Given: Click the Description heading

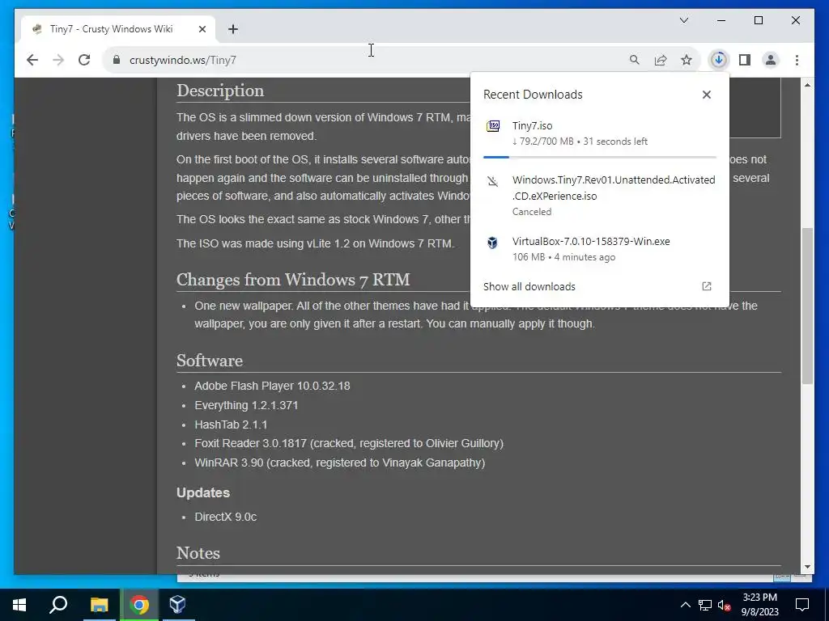Looking at the screenshot, I should click(x=220, y=91).
